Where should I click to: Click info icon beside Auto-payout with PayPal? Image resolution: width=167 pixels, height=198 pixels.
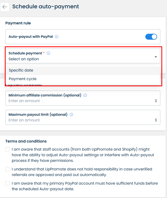57,37
